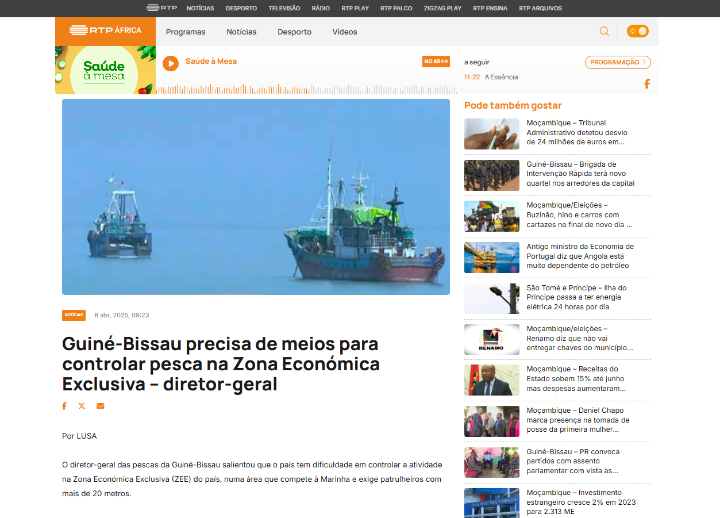Open the Angola oil platform thumbnail

coord(491,257)
